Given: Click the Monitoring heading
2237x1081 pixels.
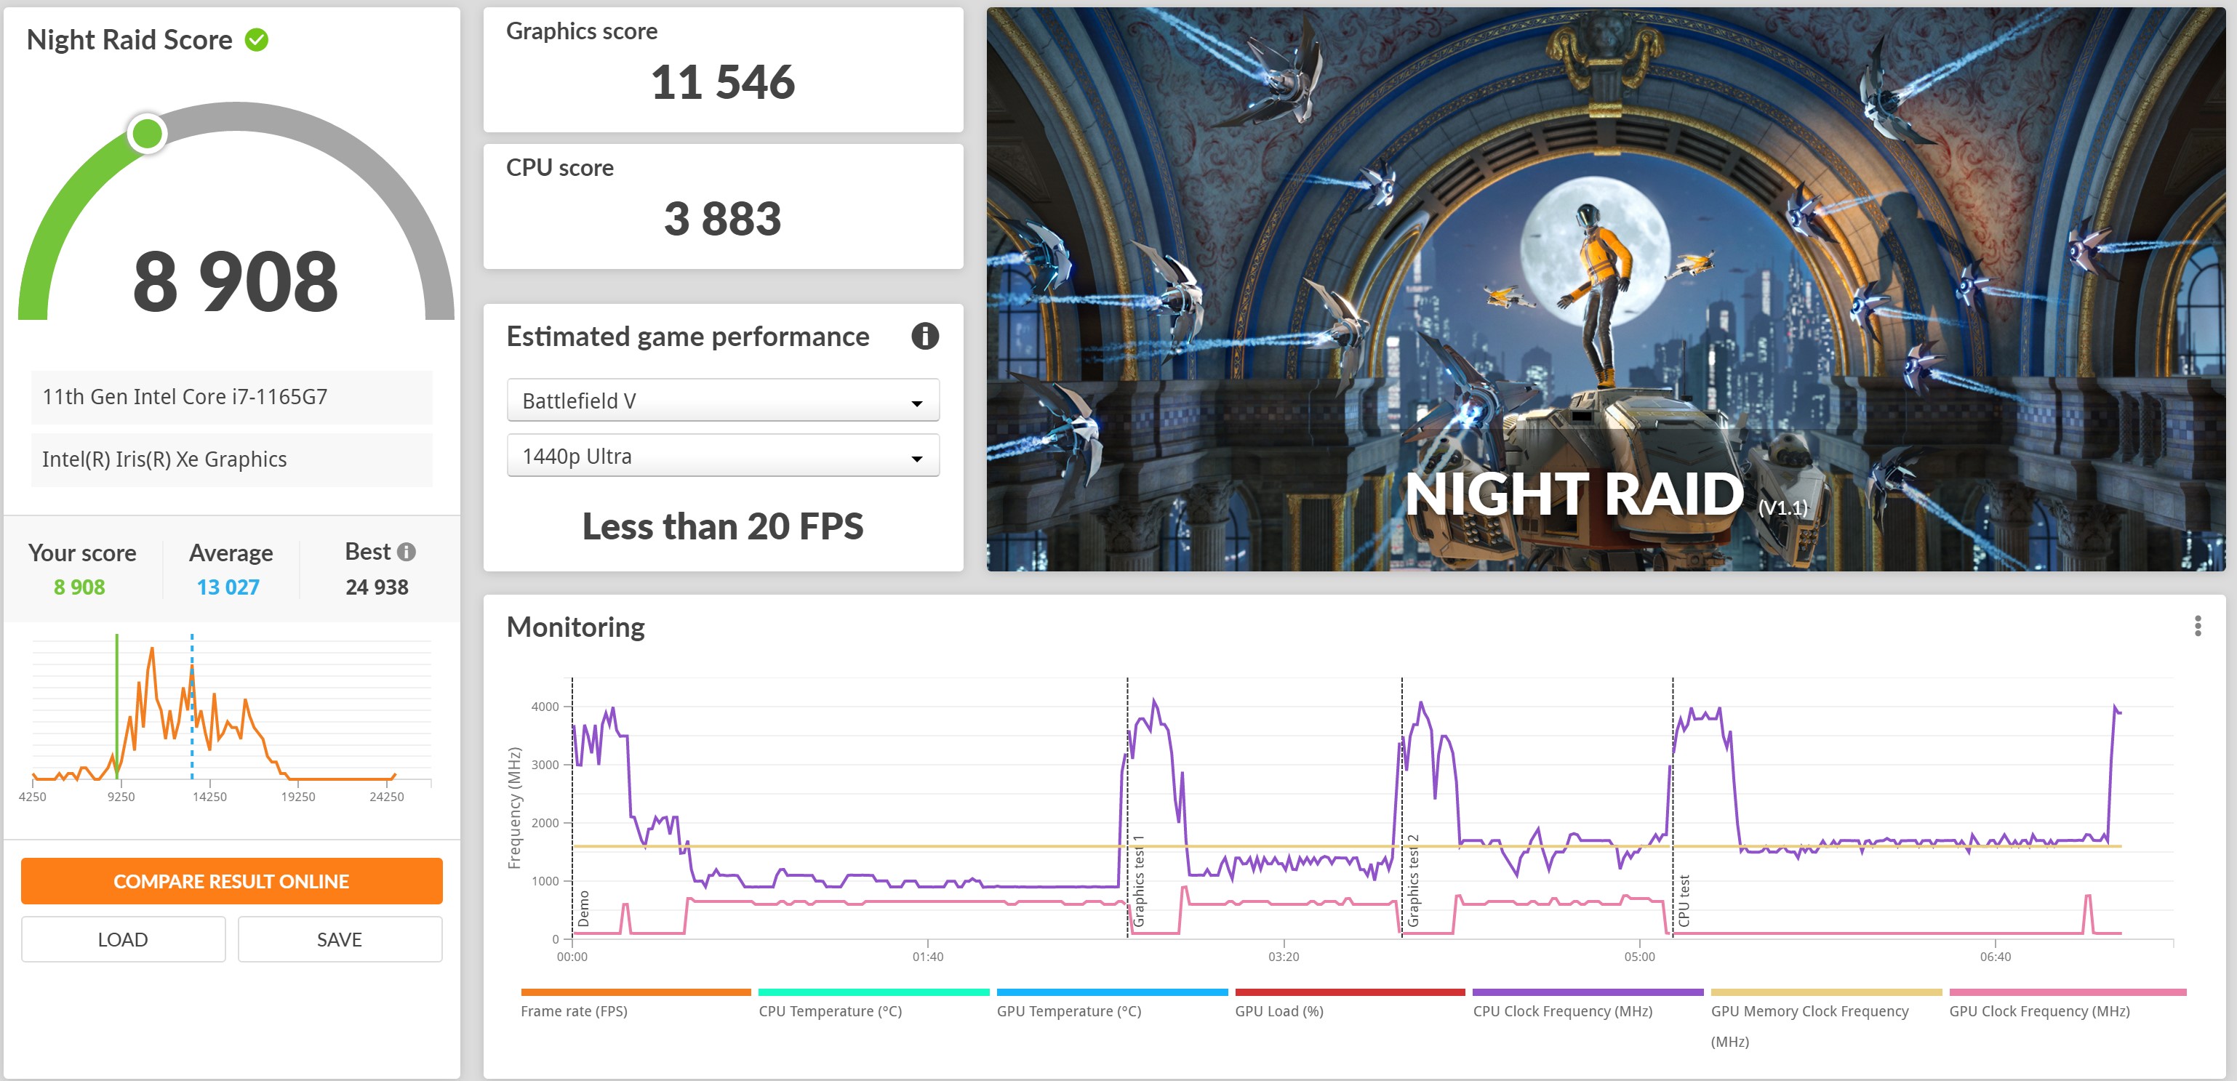Looking at the screenshot, I should (x=575, y=627).
